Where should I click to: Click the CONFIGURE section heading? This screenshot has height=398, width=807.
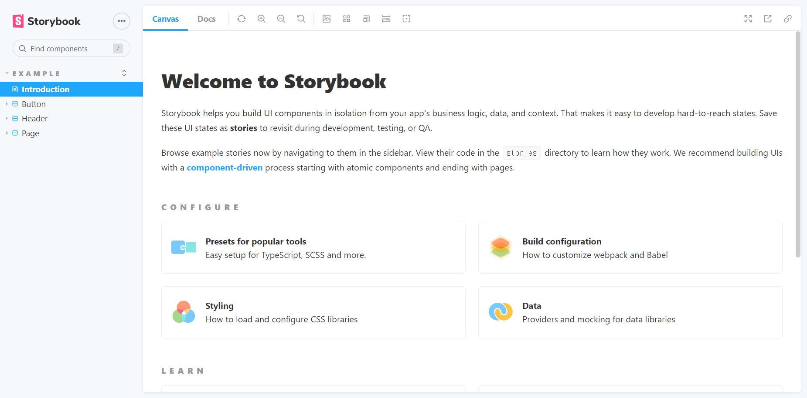click(x=200, y=207)
